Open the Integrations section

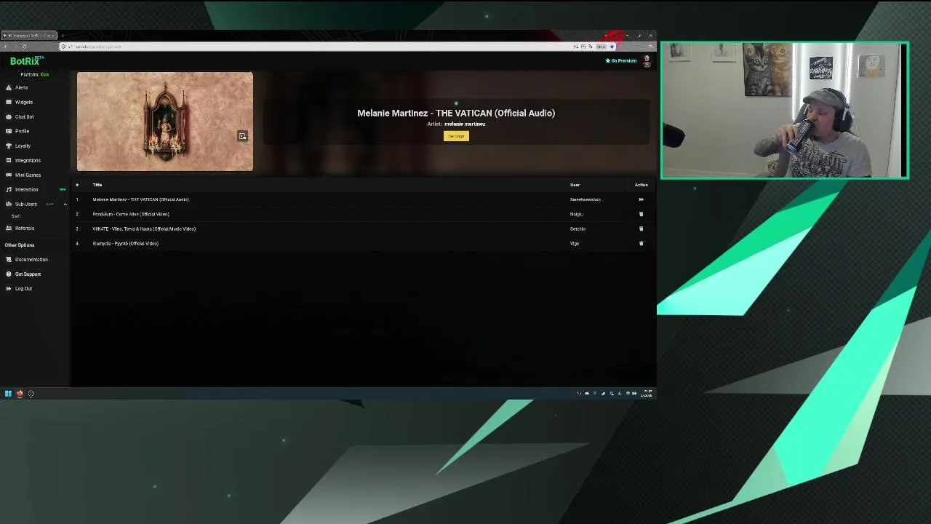pos(28,160)
